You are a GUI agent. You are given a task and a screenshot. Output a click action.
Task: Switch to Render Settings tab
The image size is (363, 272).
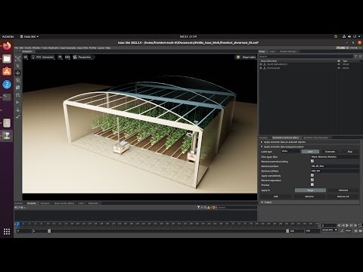coord(288,51)
